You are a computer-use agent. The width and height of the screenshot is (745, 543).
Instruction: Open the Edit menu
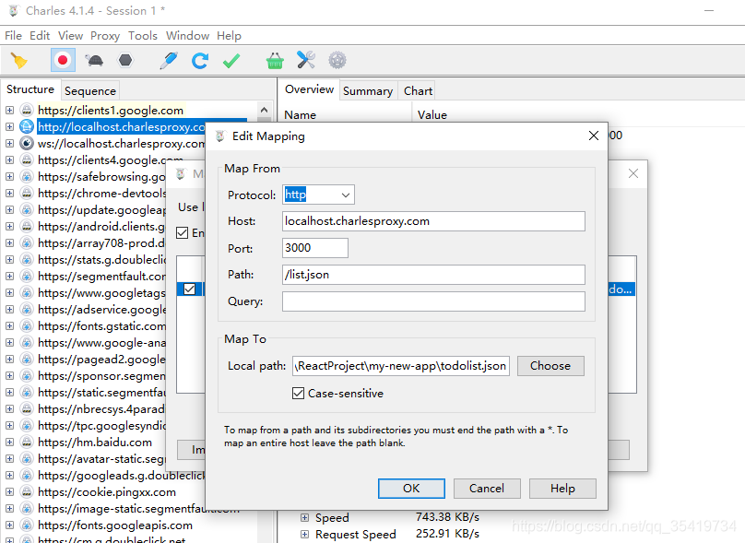(40, 36)
